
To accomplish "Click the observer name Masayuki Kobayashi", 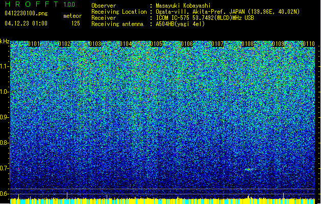I will (x=183, y=6).
